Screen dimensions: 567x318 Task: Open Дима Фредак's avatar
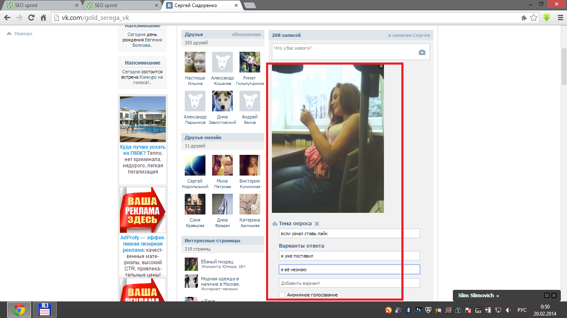222,204
